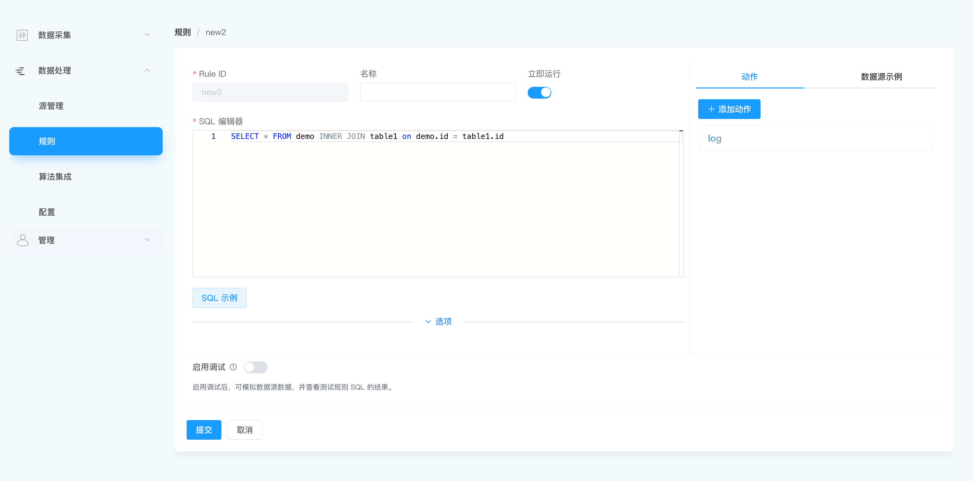
Task: Click the plus icon on add action button
Action: 711,109
